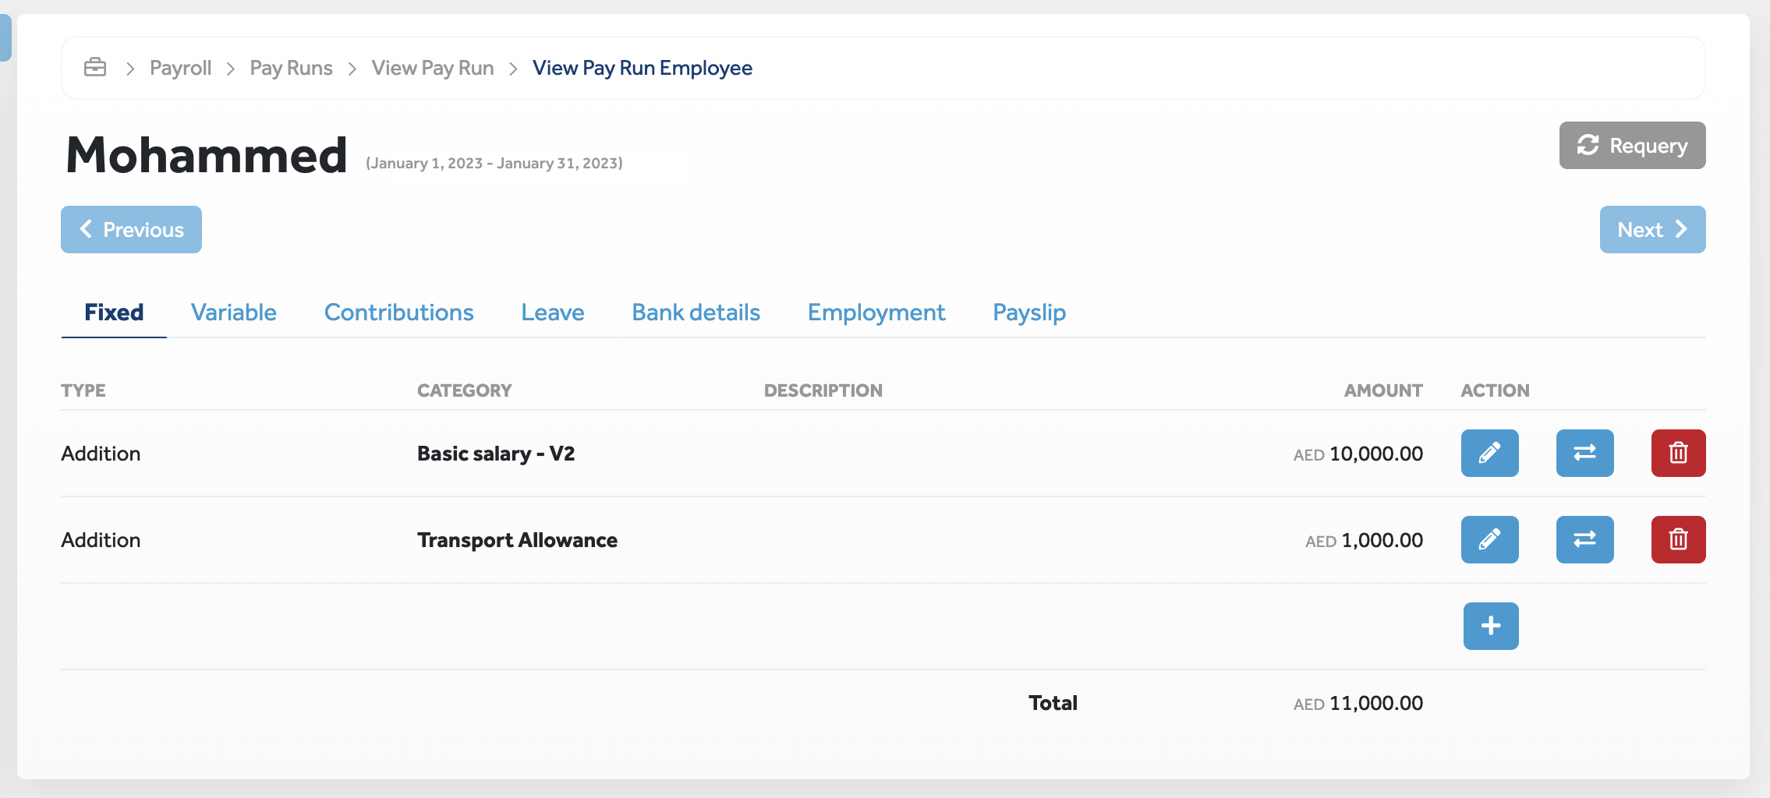Screen dimensions: 1770x798
Task: Open the swap action for Basic salary - V2
Action: (x=1585, y=453)
